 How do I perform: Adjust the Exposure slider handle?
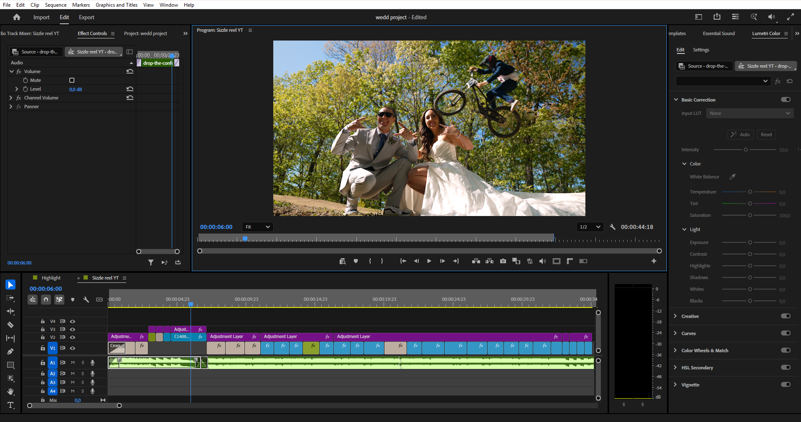(x=750, y=242)
